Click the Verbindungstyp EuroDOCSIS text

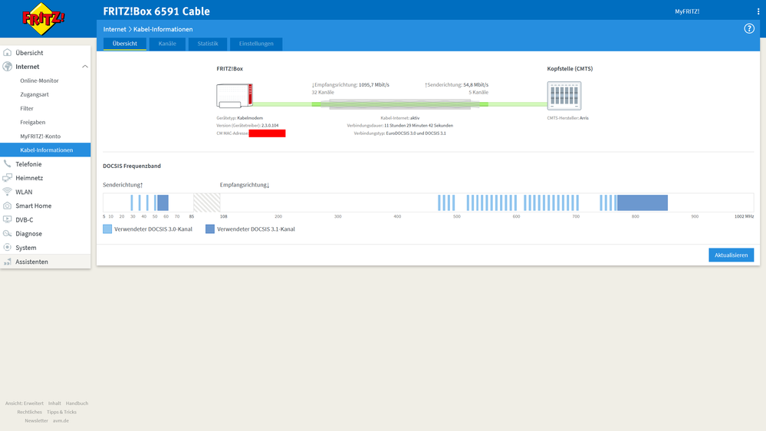[399, 133]
